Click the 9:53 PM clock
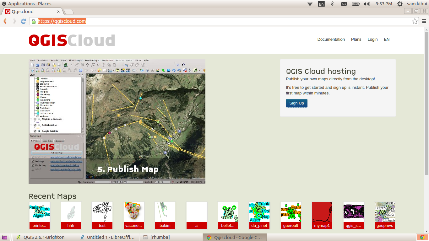The height and width of the screenshot is (241, 429). click(x=384, y=4)
